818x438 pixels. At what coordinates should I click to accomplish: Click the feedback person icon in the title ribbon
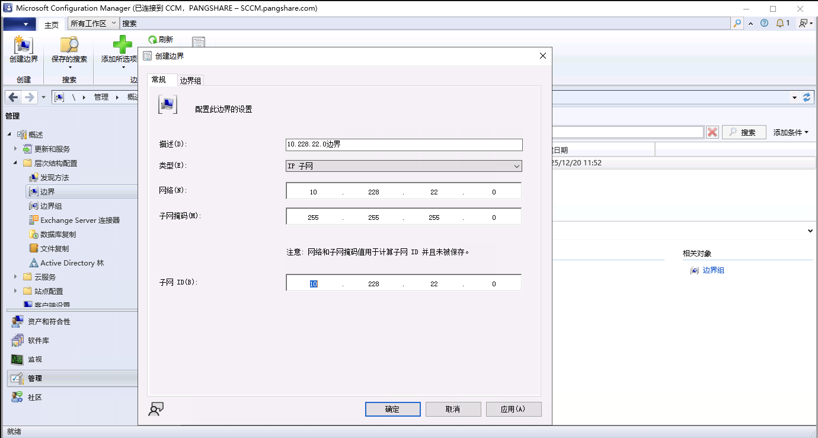pyautogui.click(x=804, y=24)
